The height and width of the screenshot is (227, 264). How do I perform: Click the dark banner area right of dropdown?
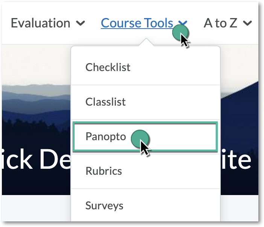click(241, 113)
